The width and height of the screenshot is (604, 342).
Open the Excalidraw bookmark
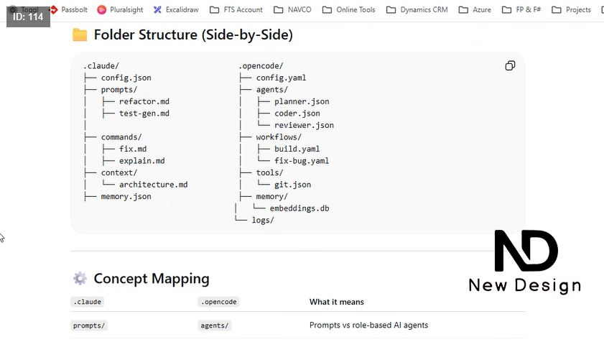click(x=176, y=9)
